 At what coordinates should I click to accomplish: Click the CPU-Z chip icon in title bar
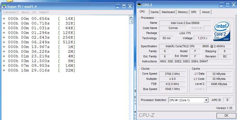139,5
